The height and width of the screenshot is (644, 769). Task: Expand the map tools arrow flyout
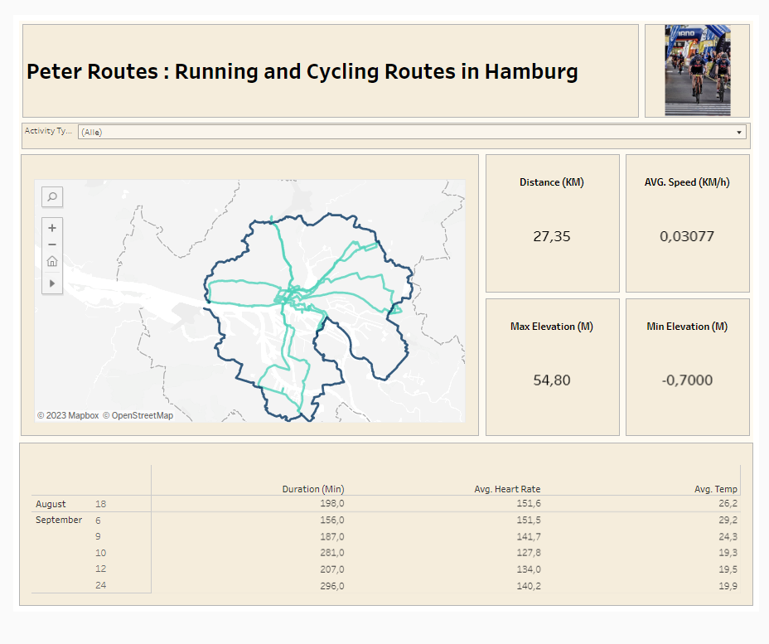pyautogui.click(x=52, y=283)
